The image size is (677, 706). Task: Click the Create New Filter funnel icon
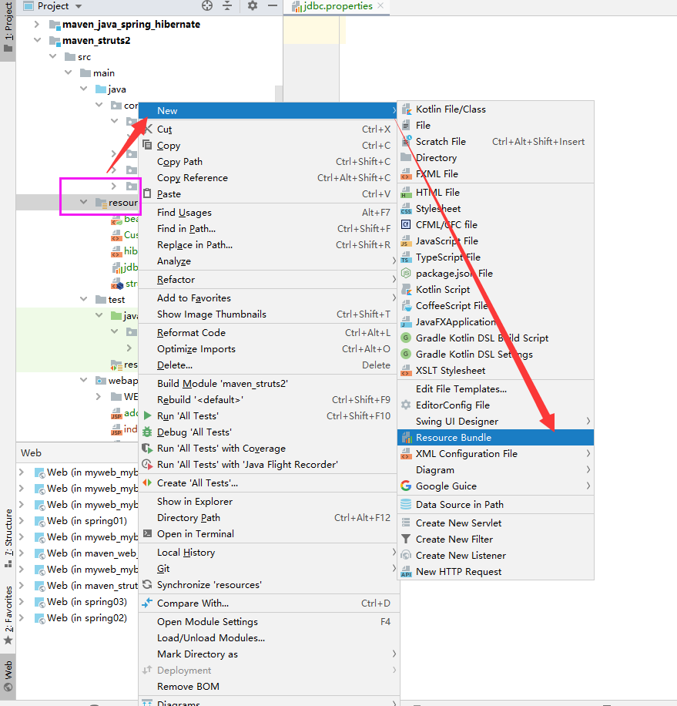[406, 540]
